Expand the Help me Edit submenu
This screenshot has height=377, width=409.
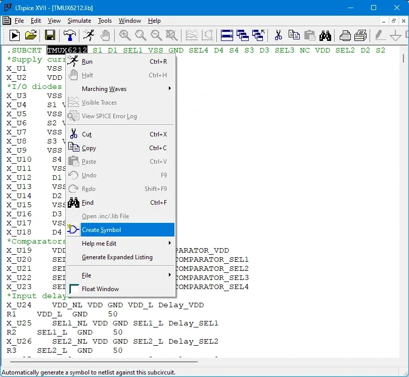[121, 243]
